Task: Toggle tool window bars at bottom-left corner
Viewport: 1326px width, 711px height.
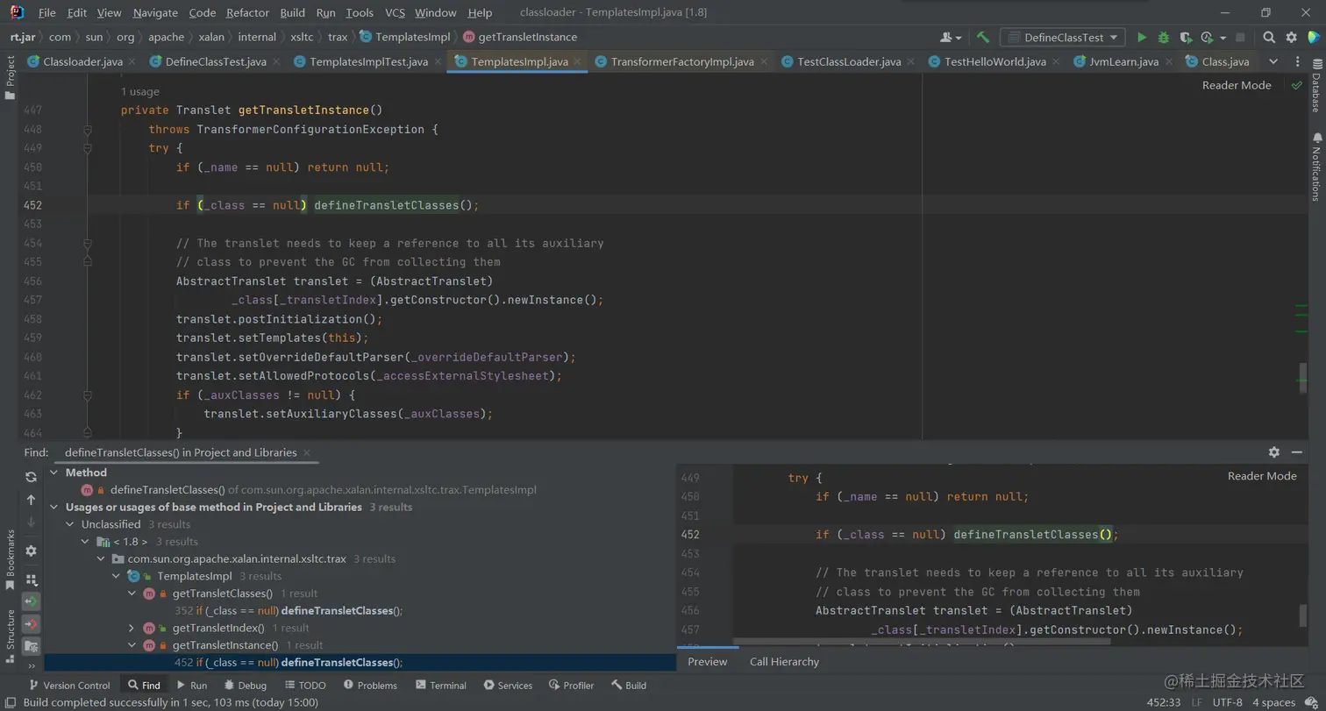Action: click(10, 701)
